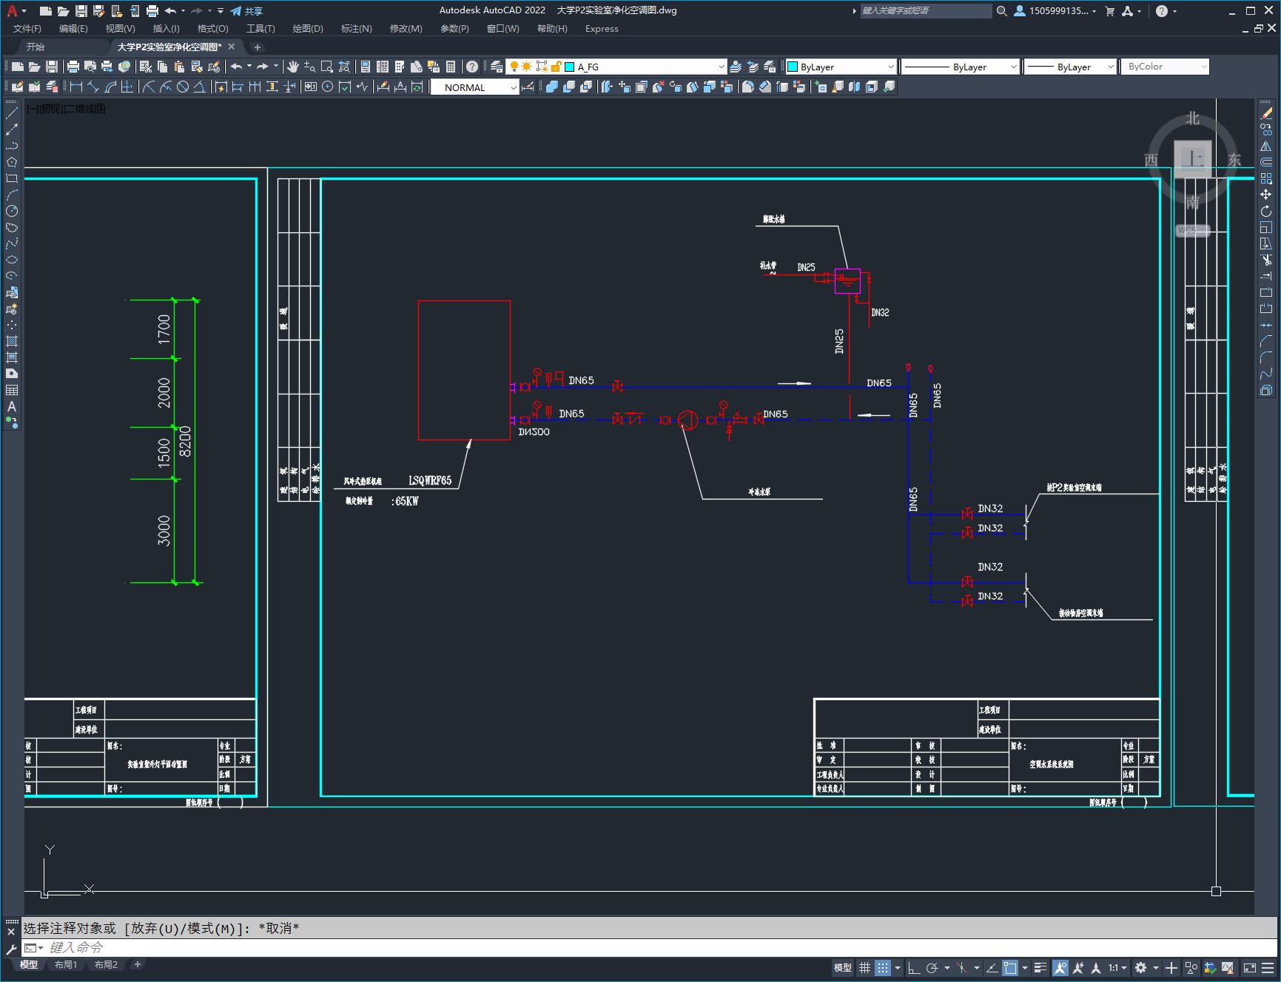This screenshot has height=982, width=1281.
Task: Click the search magnifier in title bar
Action: pos(1001,11)
